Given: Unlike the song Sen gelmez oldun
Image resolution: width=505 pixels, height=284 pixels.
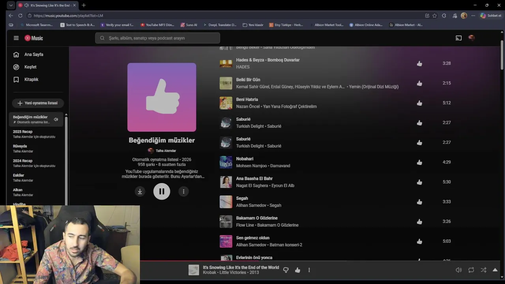Looking at the screenshot, I should [419, 241].
